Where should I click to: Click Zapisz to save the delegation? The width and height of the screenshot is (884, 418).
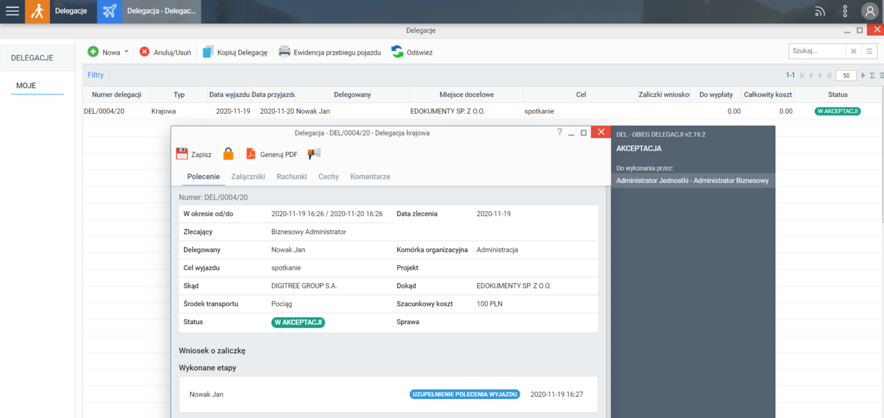(193, 154)
